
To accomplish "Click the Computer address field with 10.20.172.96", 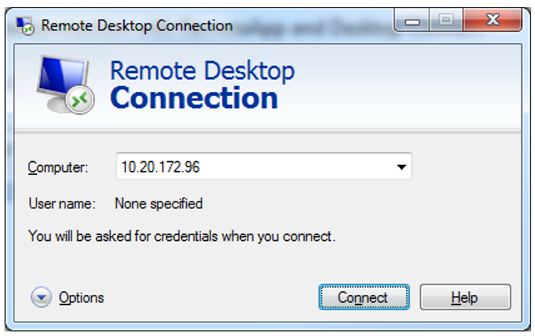I will [251, 167].
